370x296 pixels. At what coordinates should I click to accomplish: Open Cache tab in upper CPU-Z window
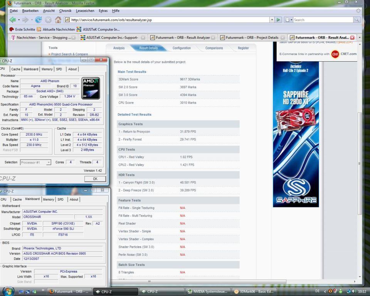click(x=16, y=69)
